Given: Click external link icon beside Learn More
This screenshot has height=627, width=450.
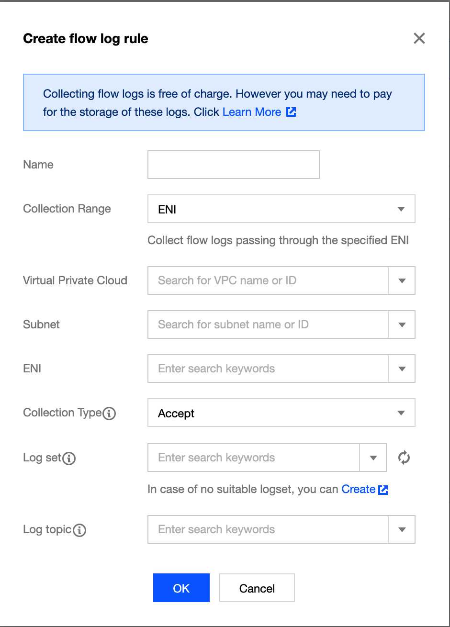Looking at the screenshot, I should tap(291, 112).
